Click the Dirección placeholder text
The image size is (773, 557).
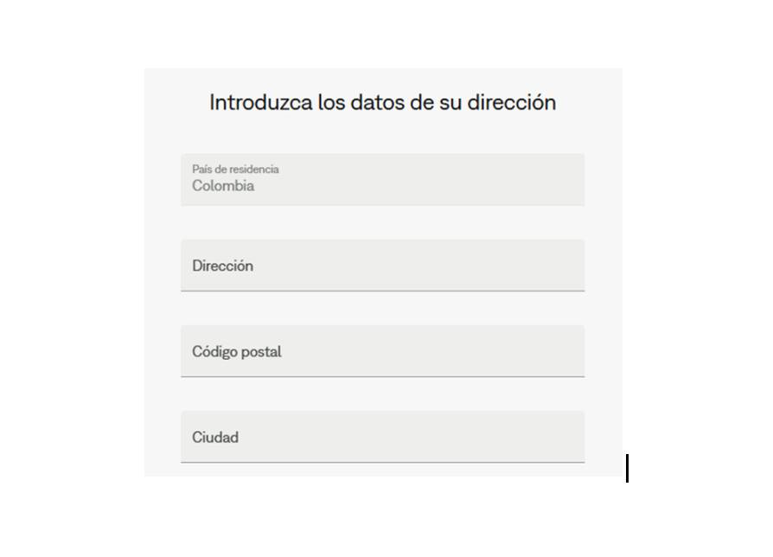point(222,266)
